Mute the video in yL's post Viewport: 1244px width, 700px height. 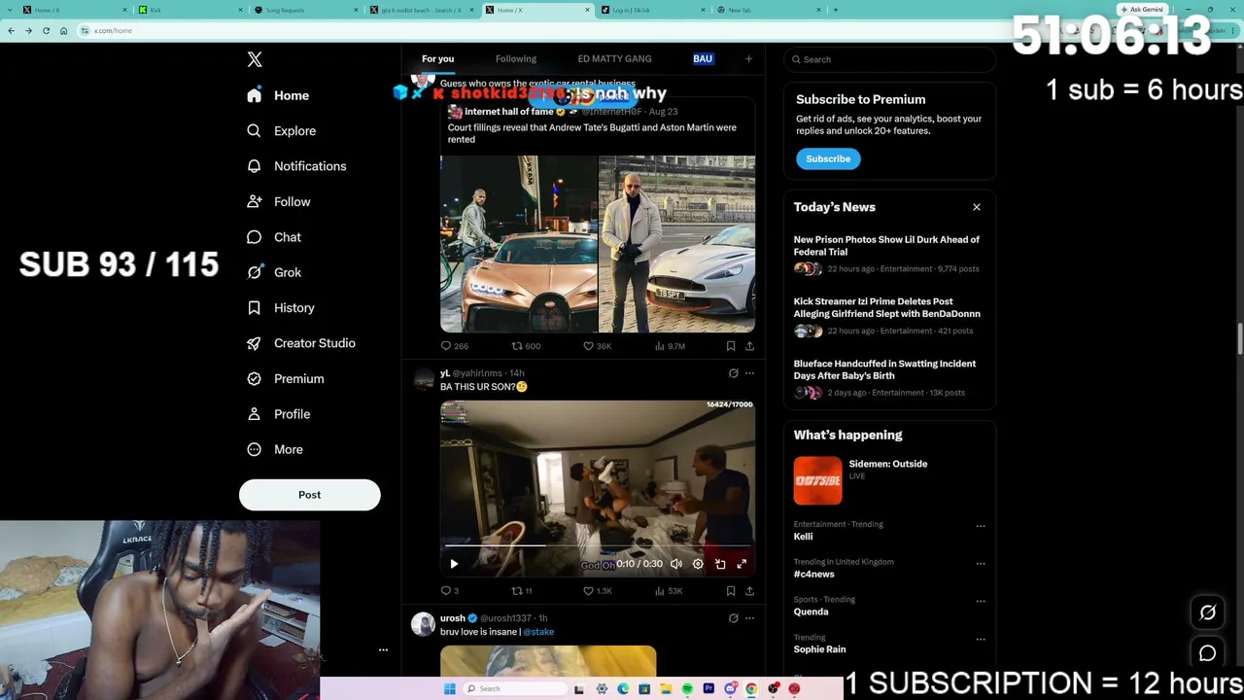676,564
